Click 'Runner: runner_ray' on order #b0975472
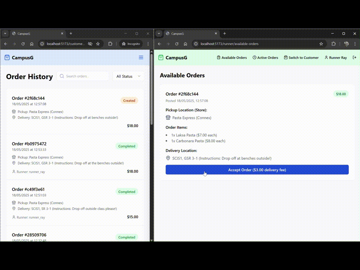The width and height of the screenshot is (360, 270). (x=28, y=172)
